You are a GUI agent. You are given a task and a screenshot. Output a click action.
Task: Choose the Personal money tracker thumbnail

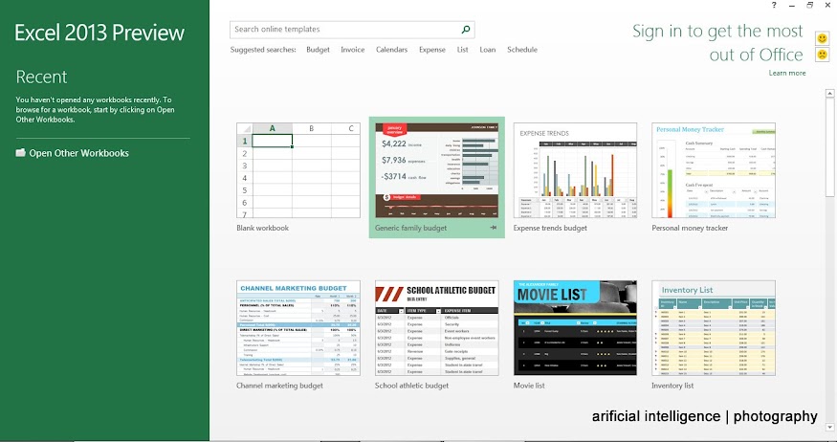pyautogui.click(x=714, y=170)
